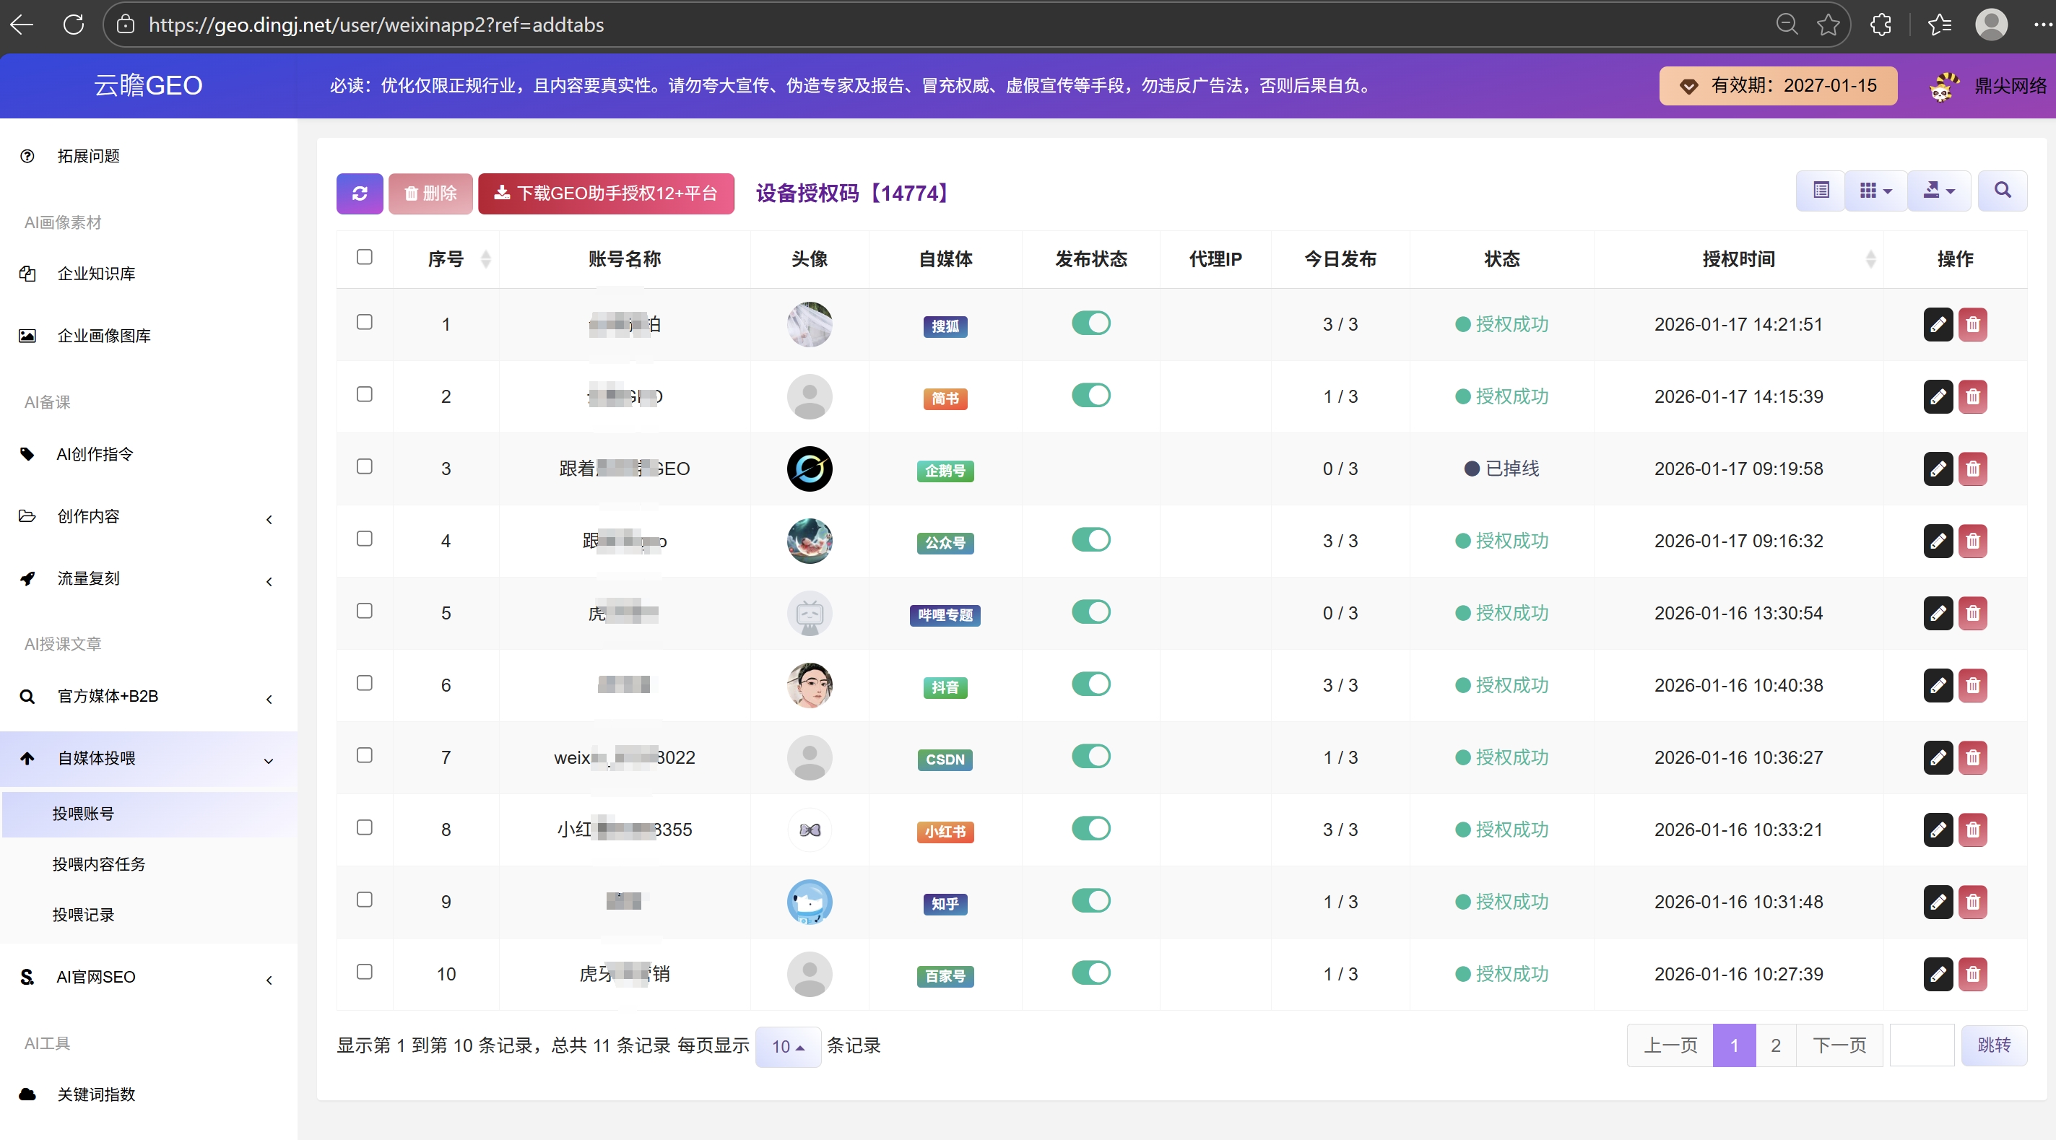Add page to favorites star icon

pos(1828,25)
